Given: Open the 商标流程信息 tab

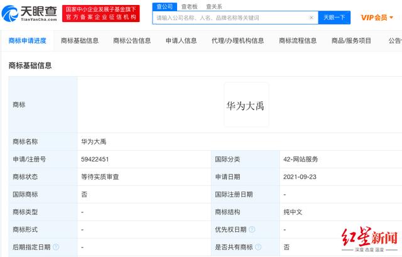Looking at the screenshot, I should coord(298,41).
